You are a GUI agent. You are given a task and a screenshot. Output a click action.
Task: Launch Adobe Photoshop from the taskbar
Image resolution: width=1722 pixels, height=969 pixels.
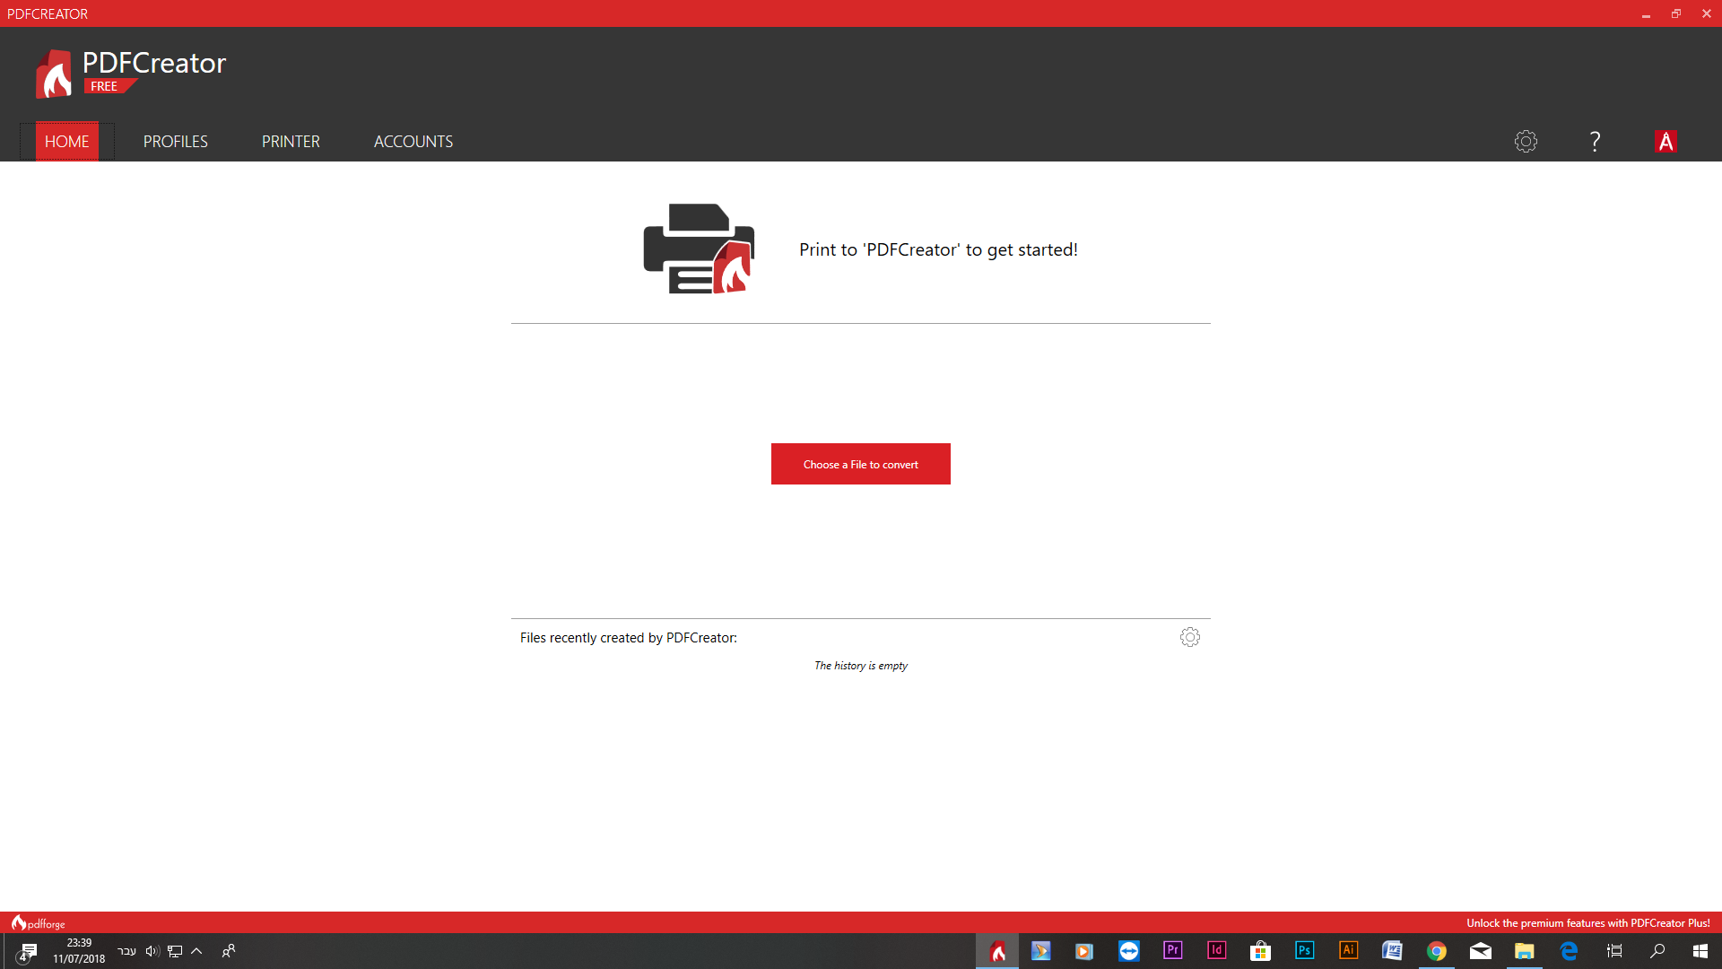(1305, 951)
